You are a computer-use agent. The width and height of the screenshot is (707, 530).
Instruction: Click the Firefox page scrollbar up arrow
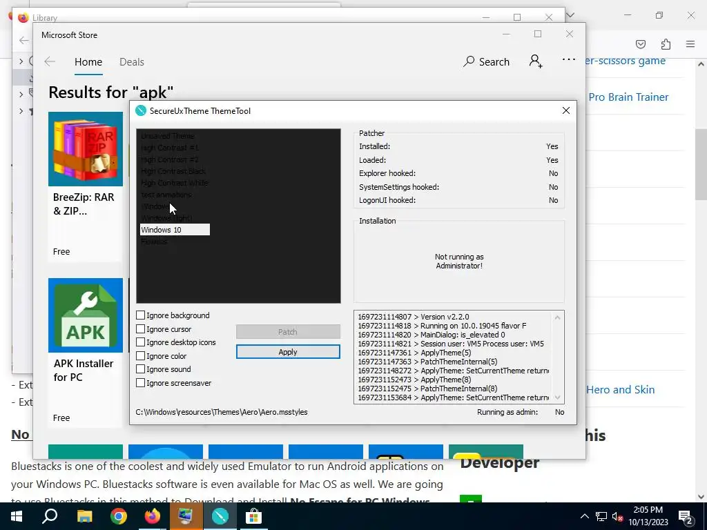click(x=701, y=64)
